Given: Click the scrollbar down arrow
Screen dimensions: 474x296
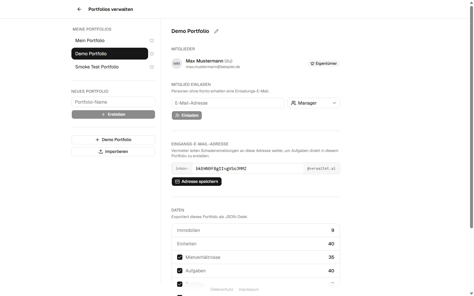Looking at the screenshot, I should pyautogui.click(x=471, y=293).
